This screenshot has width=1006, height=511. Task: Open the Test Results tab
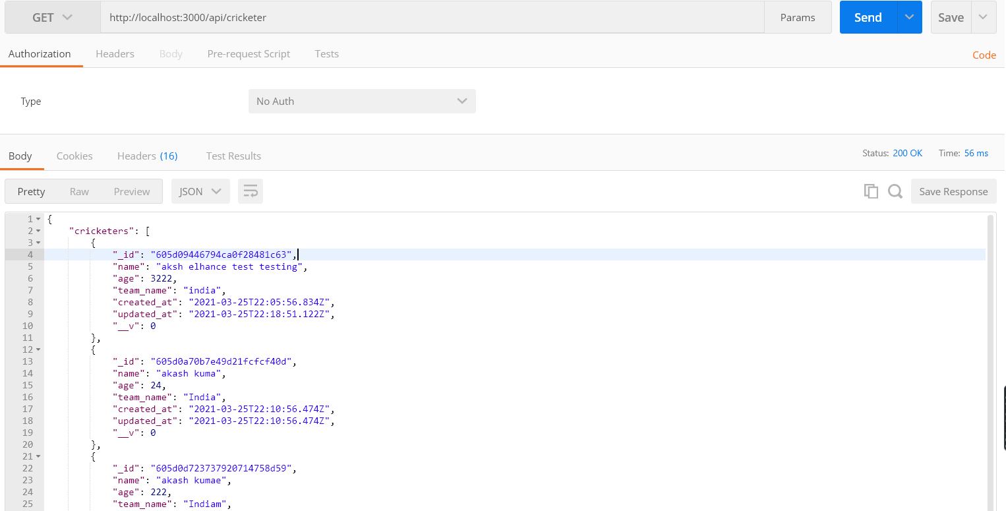click(233, 156)
